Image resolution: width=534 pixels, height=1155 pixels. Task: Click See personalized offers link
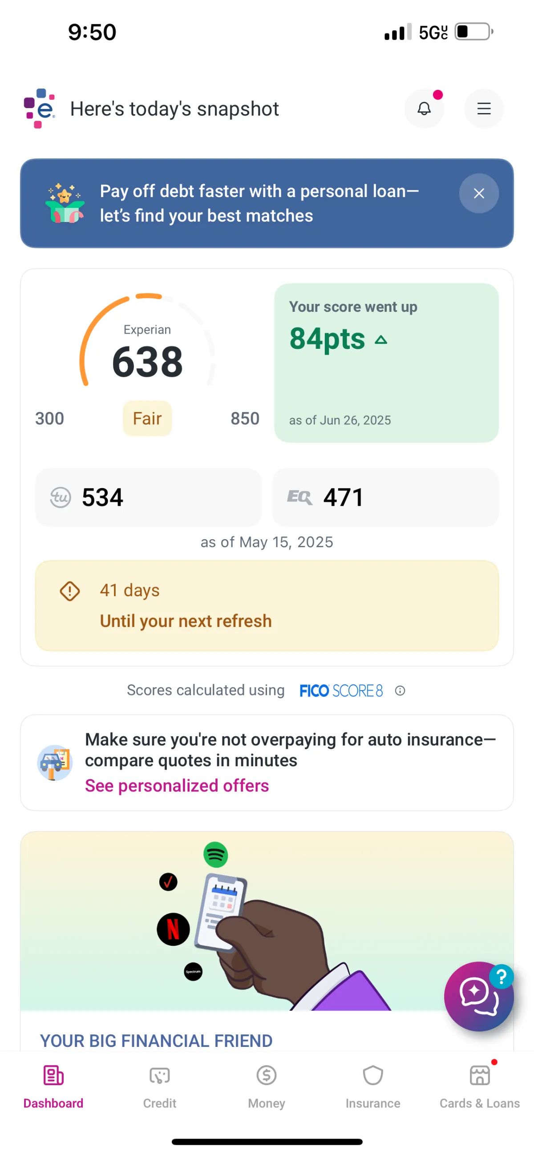point(177,786)
